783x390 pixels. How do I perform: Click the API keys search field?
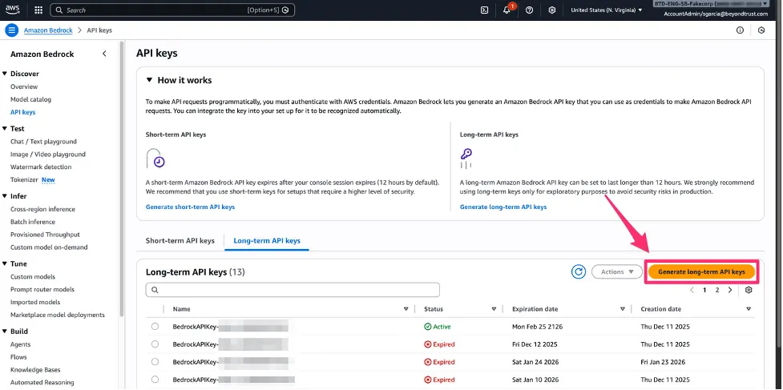coord(293,290)
